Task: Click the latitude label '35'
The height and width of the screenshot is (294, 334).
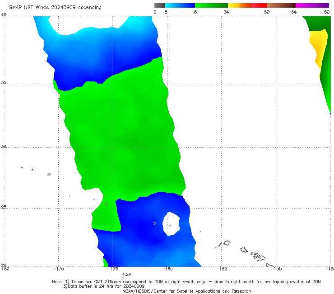Action: 4,82
